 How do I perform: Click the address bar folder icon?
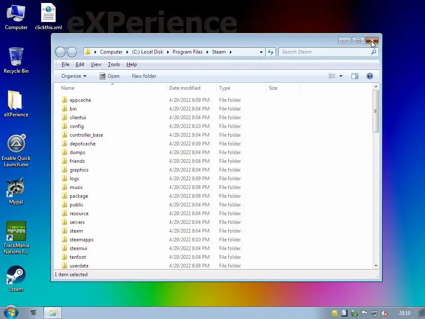[x=88, y=52]
